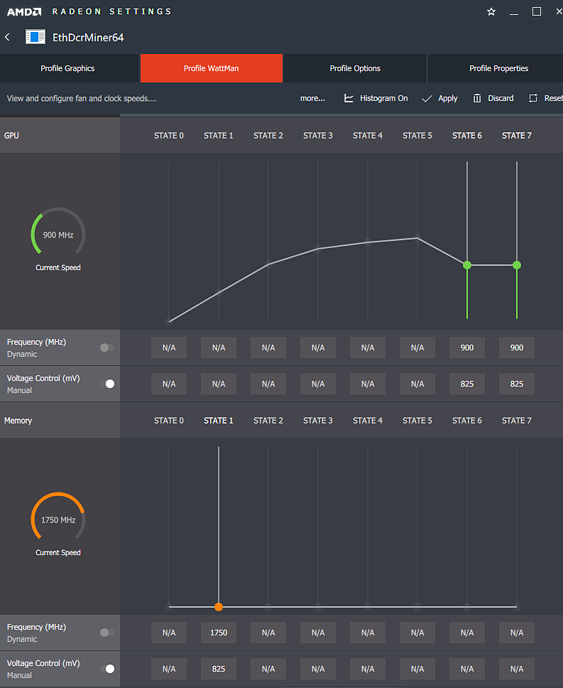Click Memory State 4 frequency N/A field
Screen dimensions: 563x688
(368, 633)
